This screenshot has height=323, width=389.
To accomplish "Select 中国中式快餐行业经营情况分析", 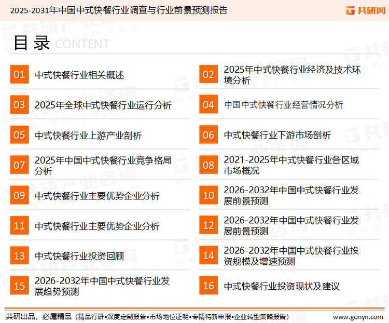I will pos(283,105).
